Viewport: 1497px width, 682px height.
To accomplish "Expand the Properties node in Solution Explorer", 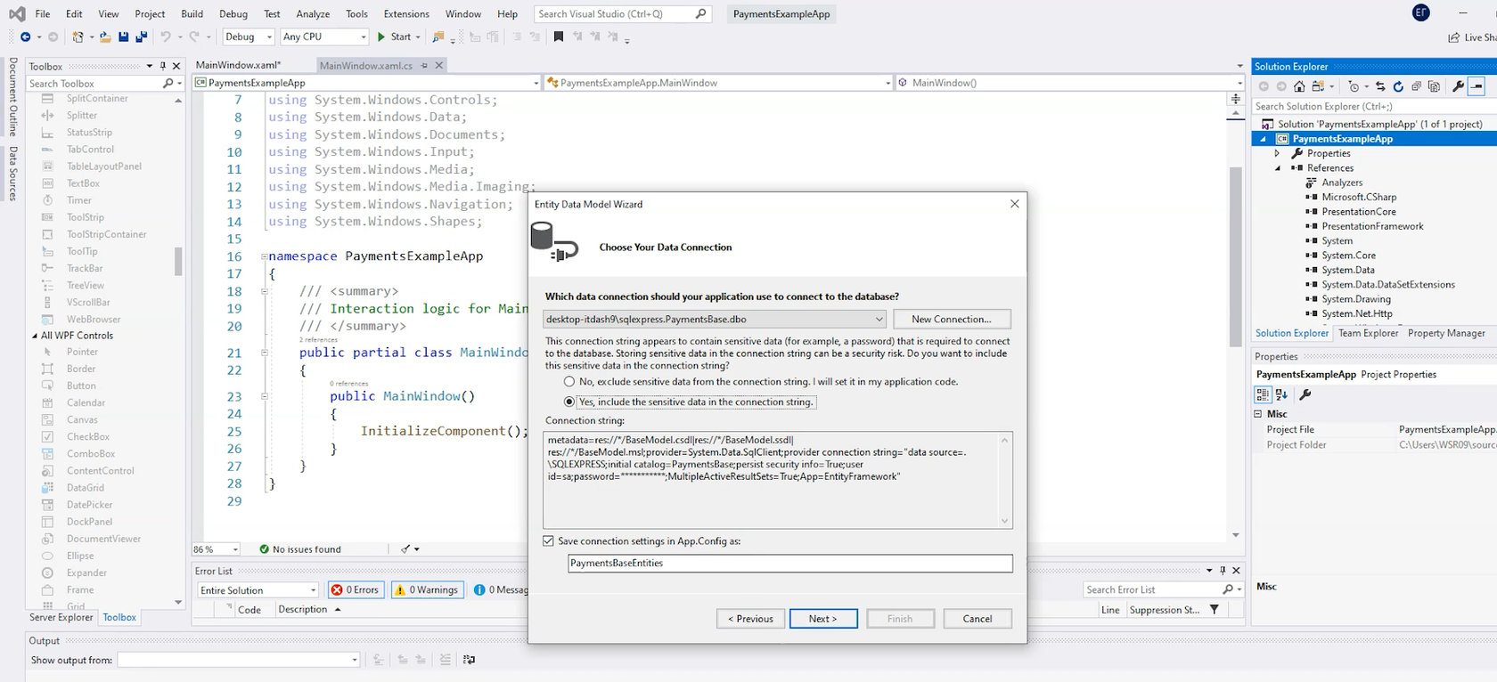I will (x=1277, y=153).
